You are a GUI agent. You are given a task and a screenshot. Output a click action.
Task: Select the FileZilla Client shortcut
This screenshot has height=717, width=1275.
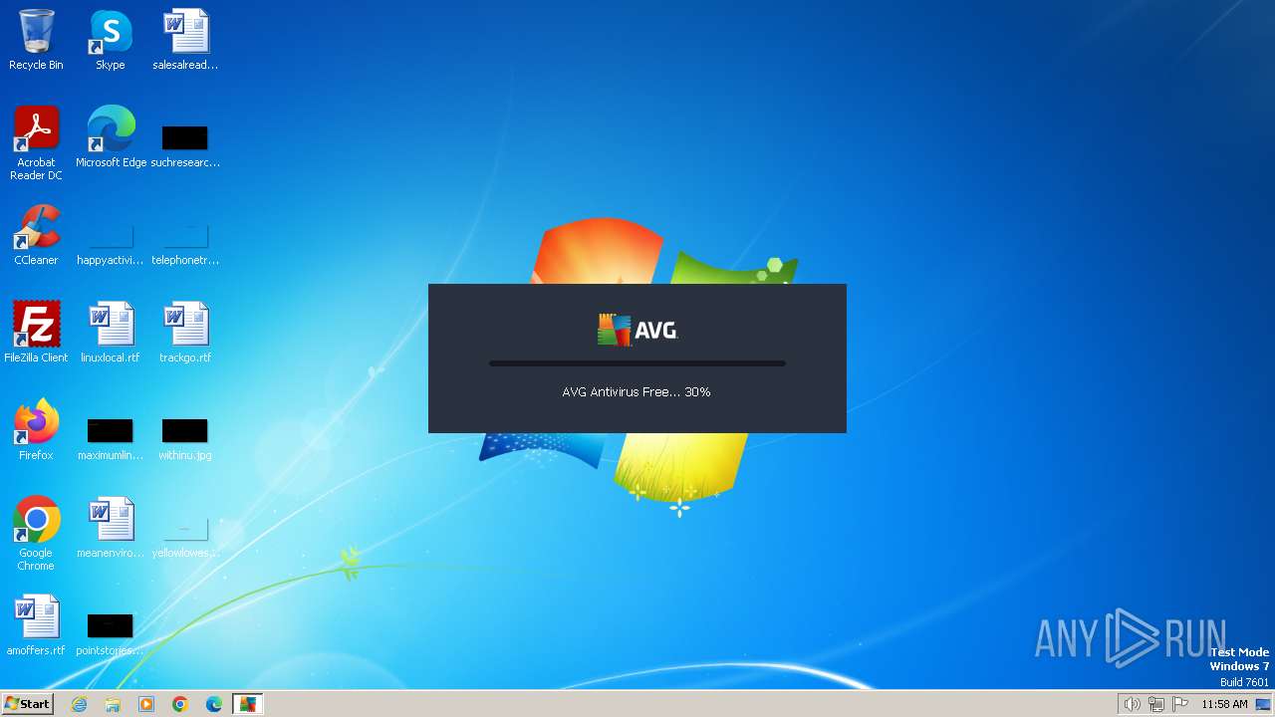click(36, 333)
